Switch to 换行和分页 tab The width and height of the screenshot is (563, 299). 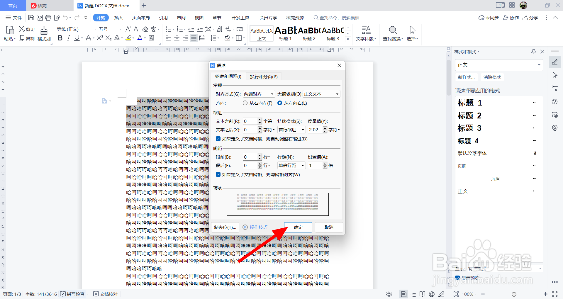[264, 77]
